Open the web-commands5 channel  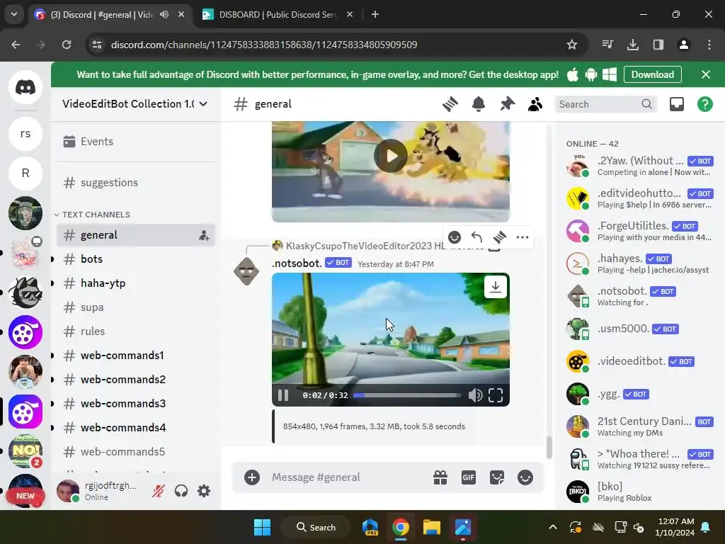(x=136, y=451)
